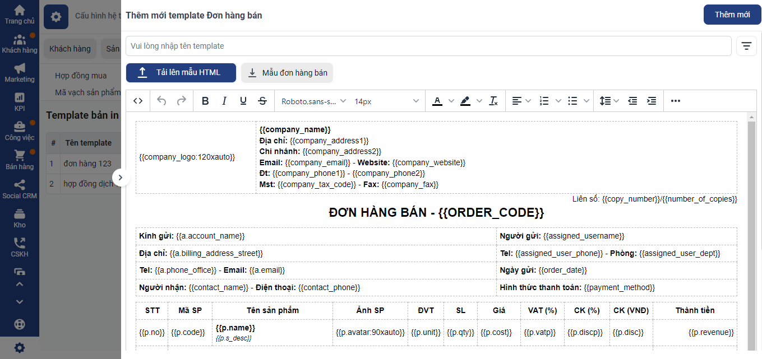Toggle underline formatting

click(x=243, y=101)
